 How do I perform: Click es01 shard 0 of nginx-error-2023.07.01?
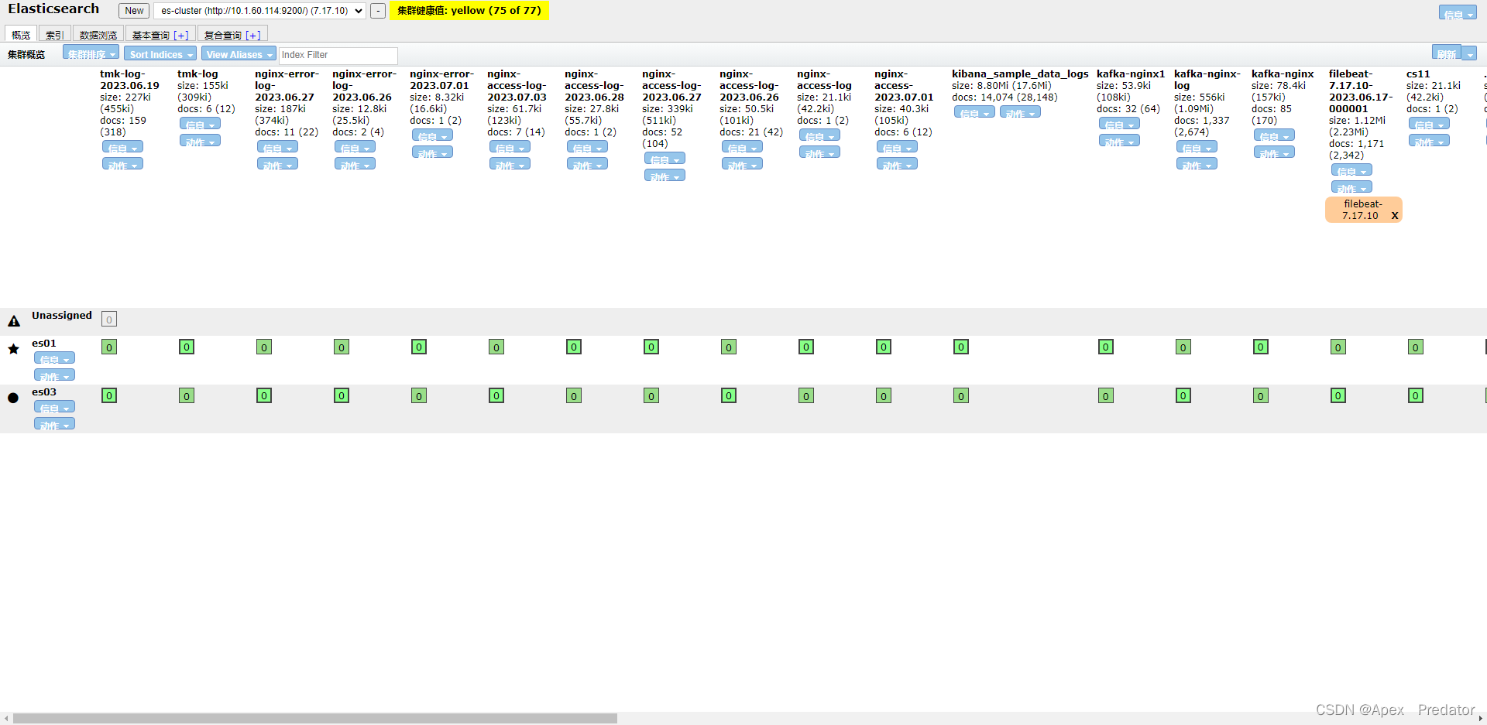click(419, 347)
